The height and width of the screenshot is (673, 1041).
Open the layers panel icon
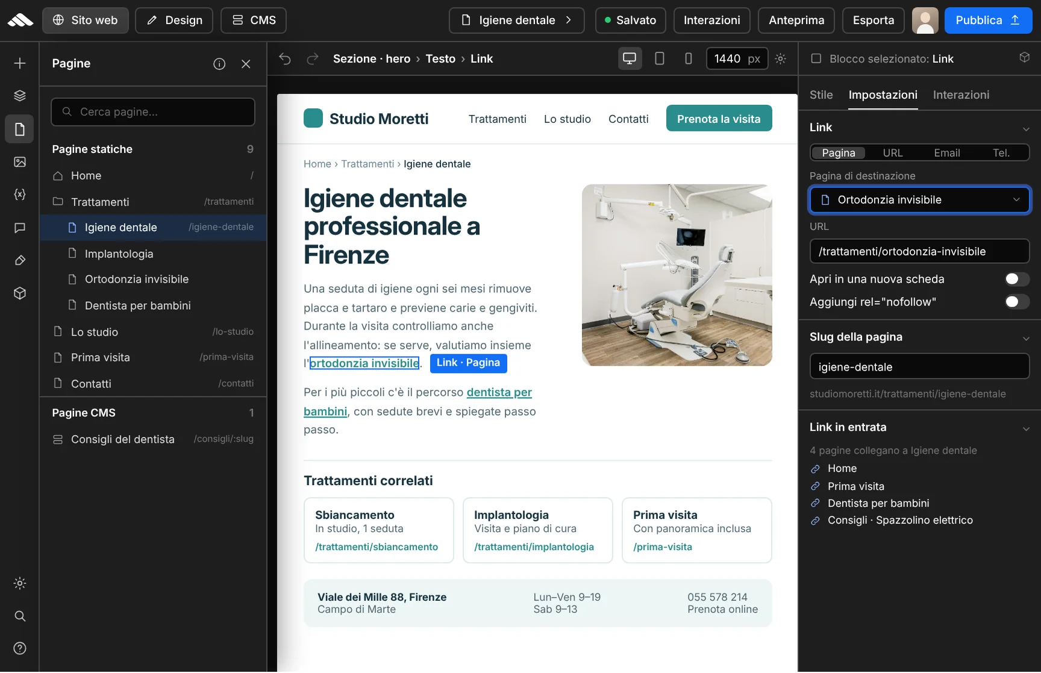[x=20, y=96]
